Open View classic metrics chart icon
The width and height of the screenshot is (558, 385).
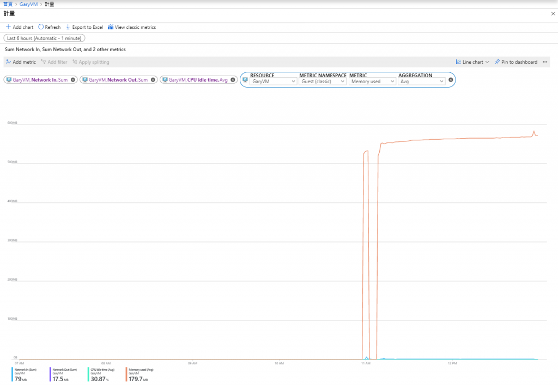(111, 27)
